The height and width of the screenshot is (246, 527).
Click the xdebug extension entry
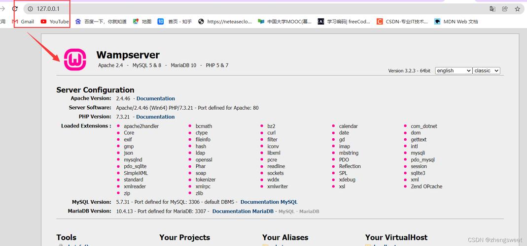347,180
